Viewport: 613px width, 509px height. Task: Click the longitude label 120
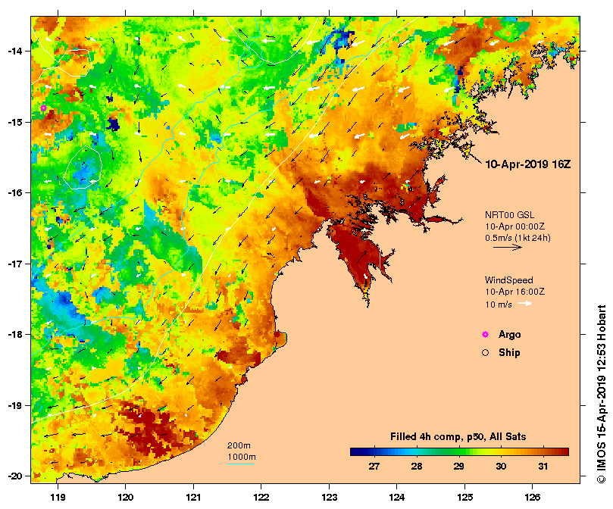pos(126,498)
